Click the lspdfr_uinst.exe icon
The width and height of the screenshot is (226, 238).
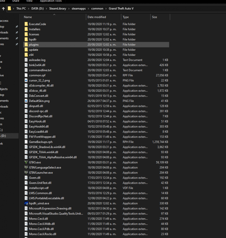(x=26, y=203)
